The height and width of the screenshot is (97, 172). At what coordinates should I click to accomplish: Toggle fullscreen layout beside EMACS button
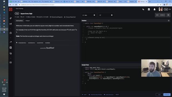click(x=168, y=15)
